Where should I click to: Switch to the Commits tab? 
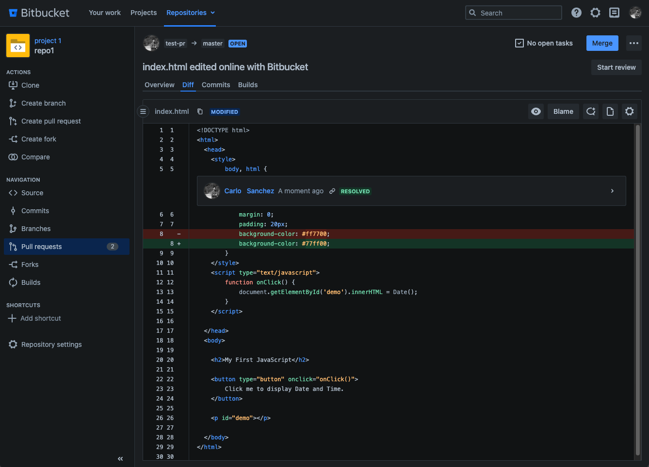(x=216, y=85)
